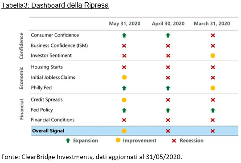Click the Tabella3 Dashboard della Ripresa title
This screenshot has height=163, width=241.
click(x=55, y=5)
